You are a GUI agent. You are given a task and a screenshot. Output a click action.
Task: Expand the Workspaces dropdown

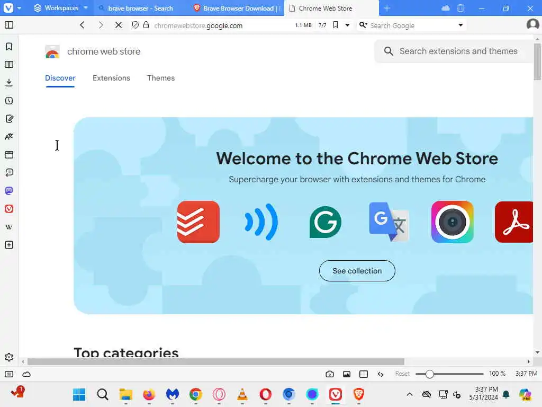click(61, 8)
